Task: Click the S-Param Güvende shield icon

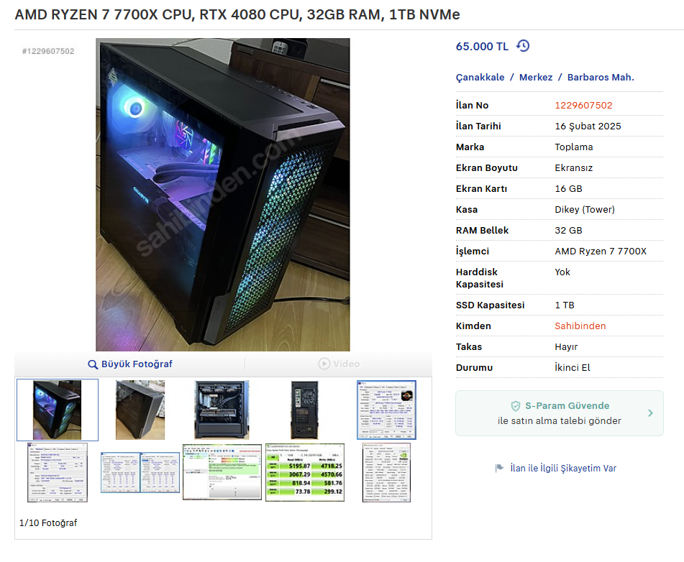Action: coord(515,406)
